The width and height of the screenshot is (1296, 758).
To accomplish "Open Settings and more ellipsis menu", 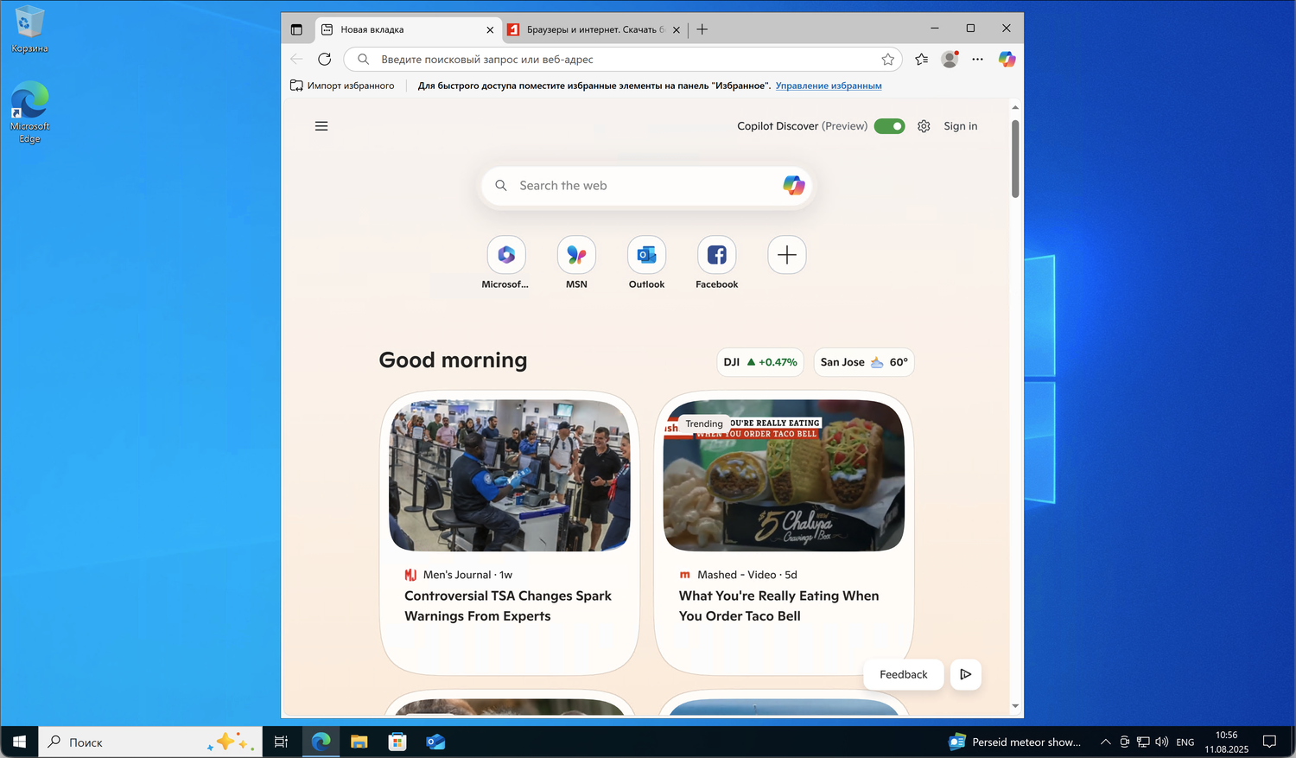I will (x=977, y=59).
